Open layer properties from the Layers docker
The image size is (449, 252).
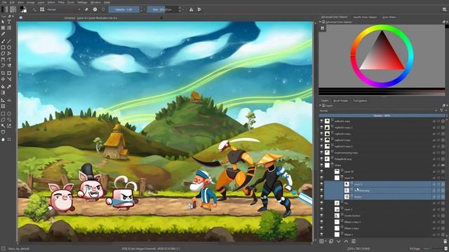tap(354, 241)
